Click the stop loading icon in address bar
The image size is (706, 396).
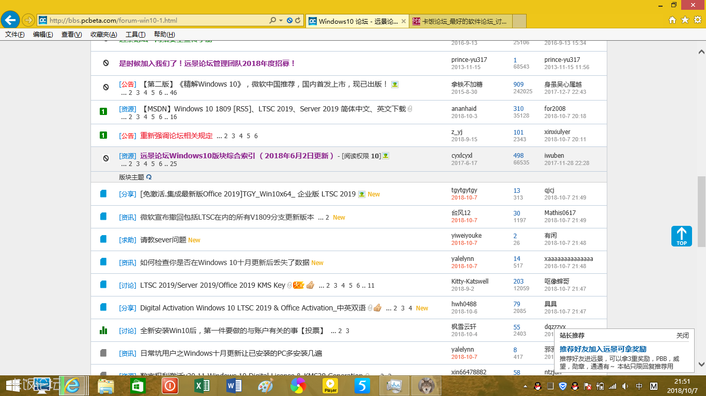289,21
